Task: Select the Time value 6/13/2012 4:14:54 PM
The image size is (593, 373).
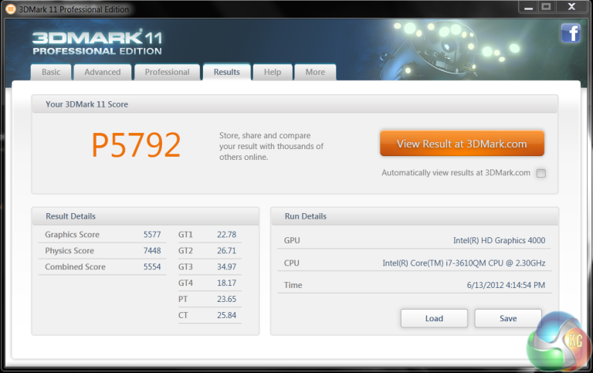Action: 506,285
